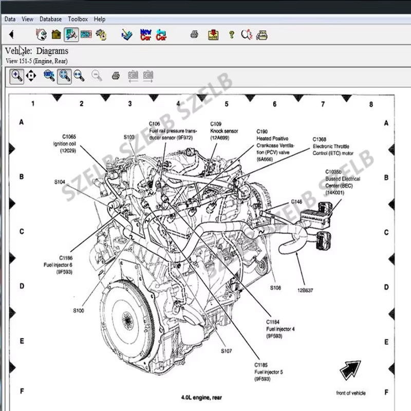Click the previous figure camera icon
The width and height of the screenshot is (411, 411).
click(133, 76)
